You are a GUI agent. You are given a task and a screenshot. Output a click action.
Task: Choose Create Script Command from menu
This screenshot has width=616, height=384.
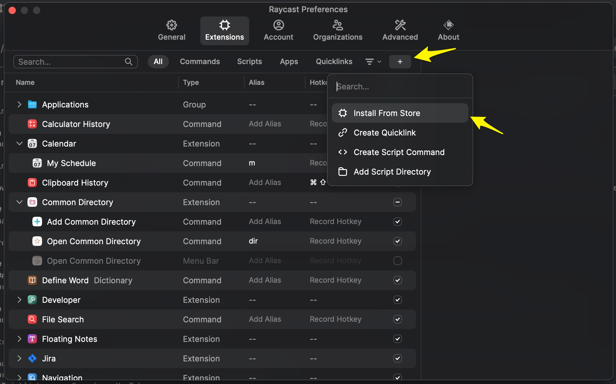(399, 152)
